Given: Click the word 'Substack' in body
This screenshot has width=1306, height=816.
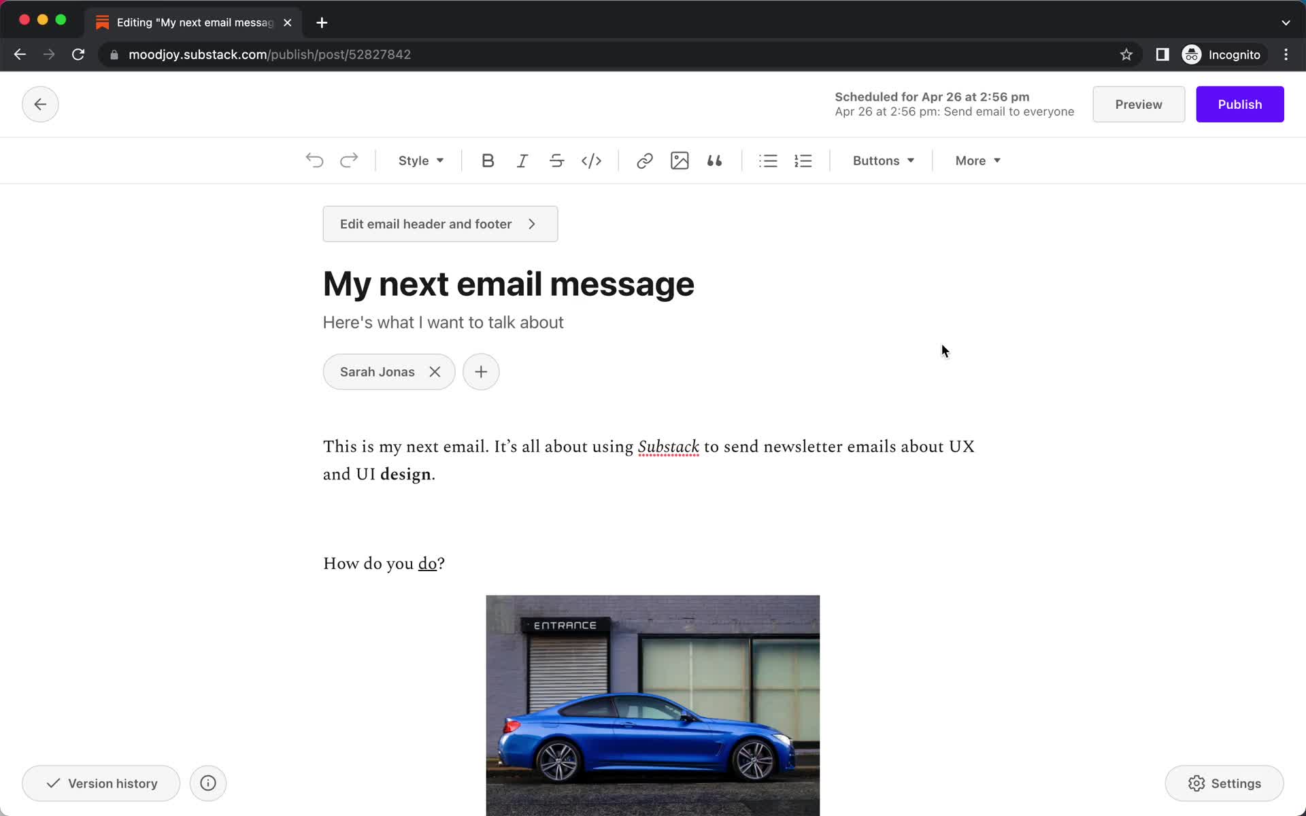Looking at the screenshot, I should pyautogui.click(x=668, y=447).
